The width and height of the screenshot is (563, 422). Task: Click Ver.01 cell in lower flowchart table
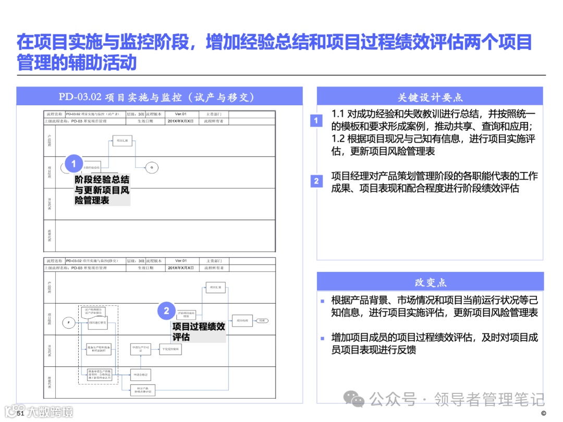[x=181, y=261]
